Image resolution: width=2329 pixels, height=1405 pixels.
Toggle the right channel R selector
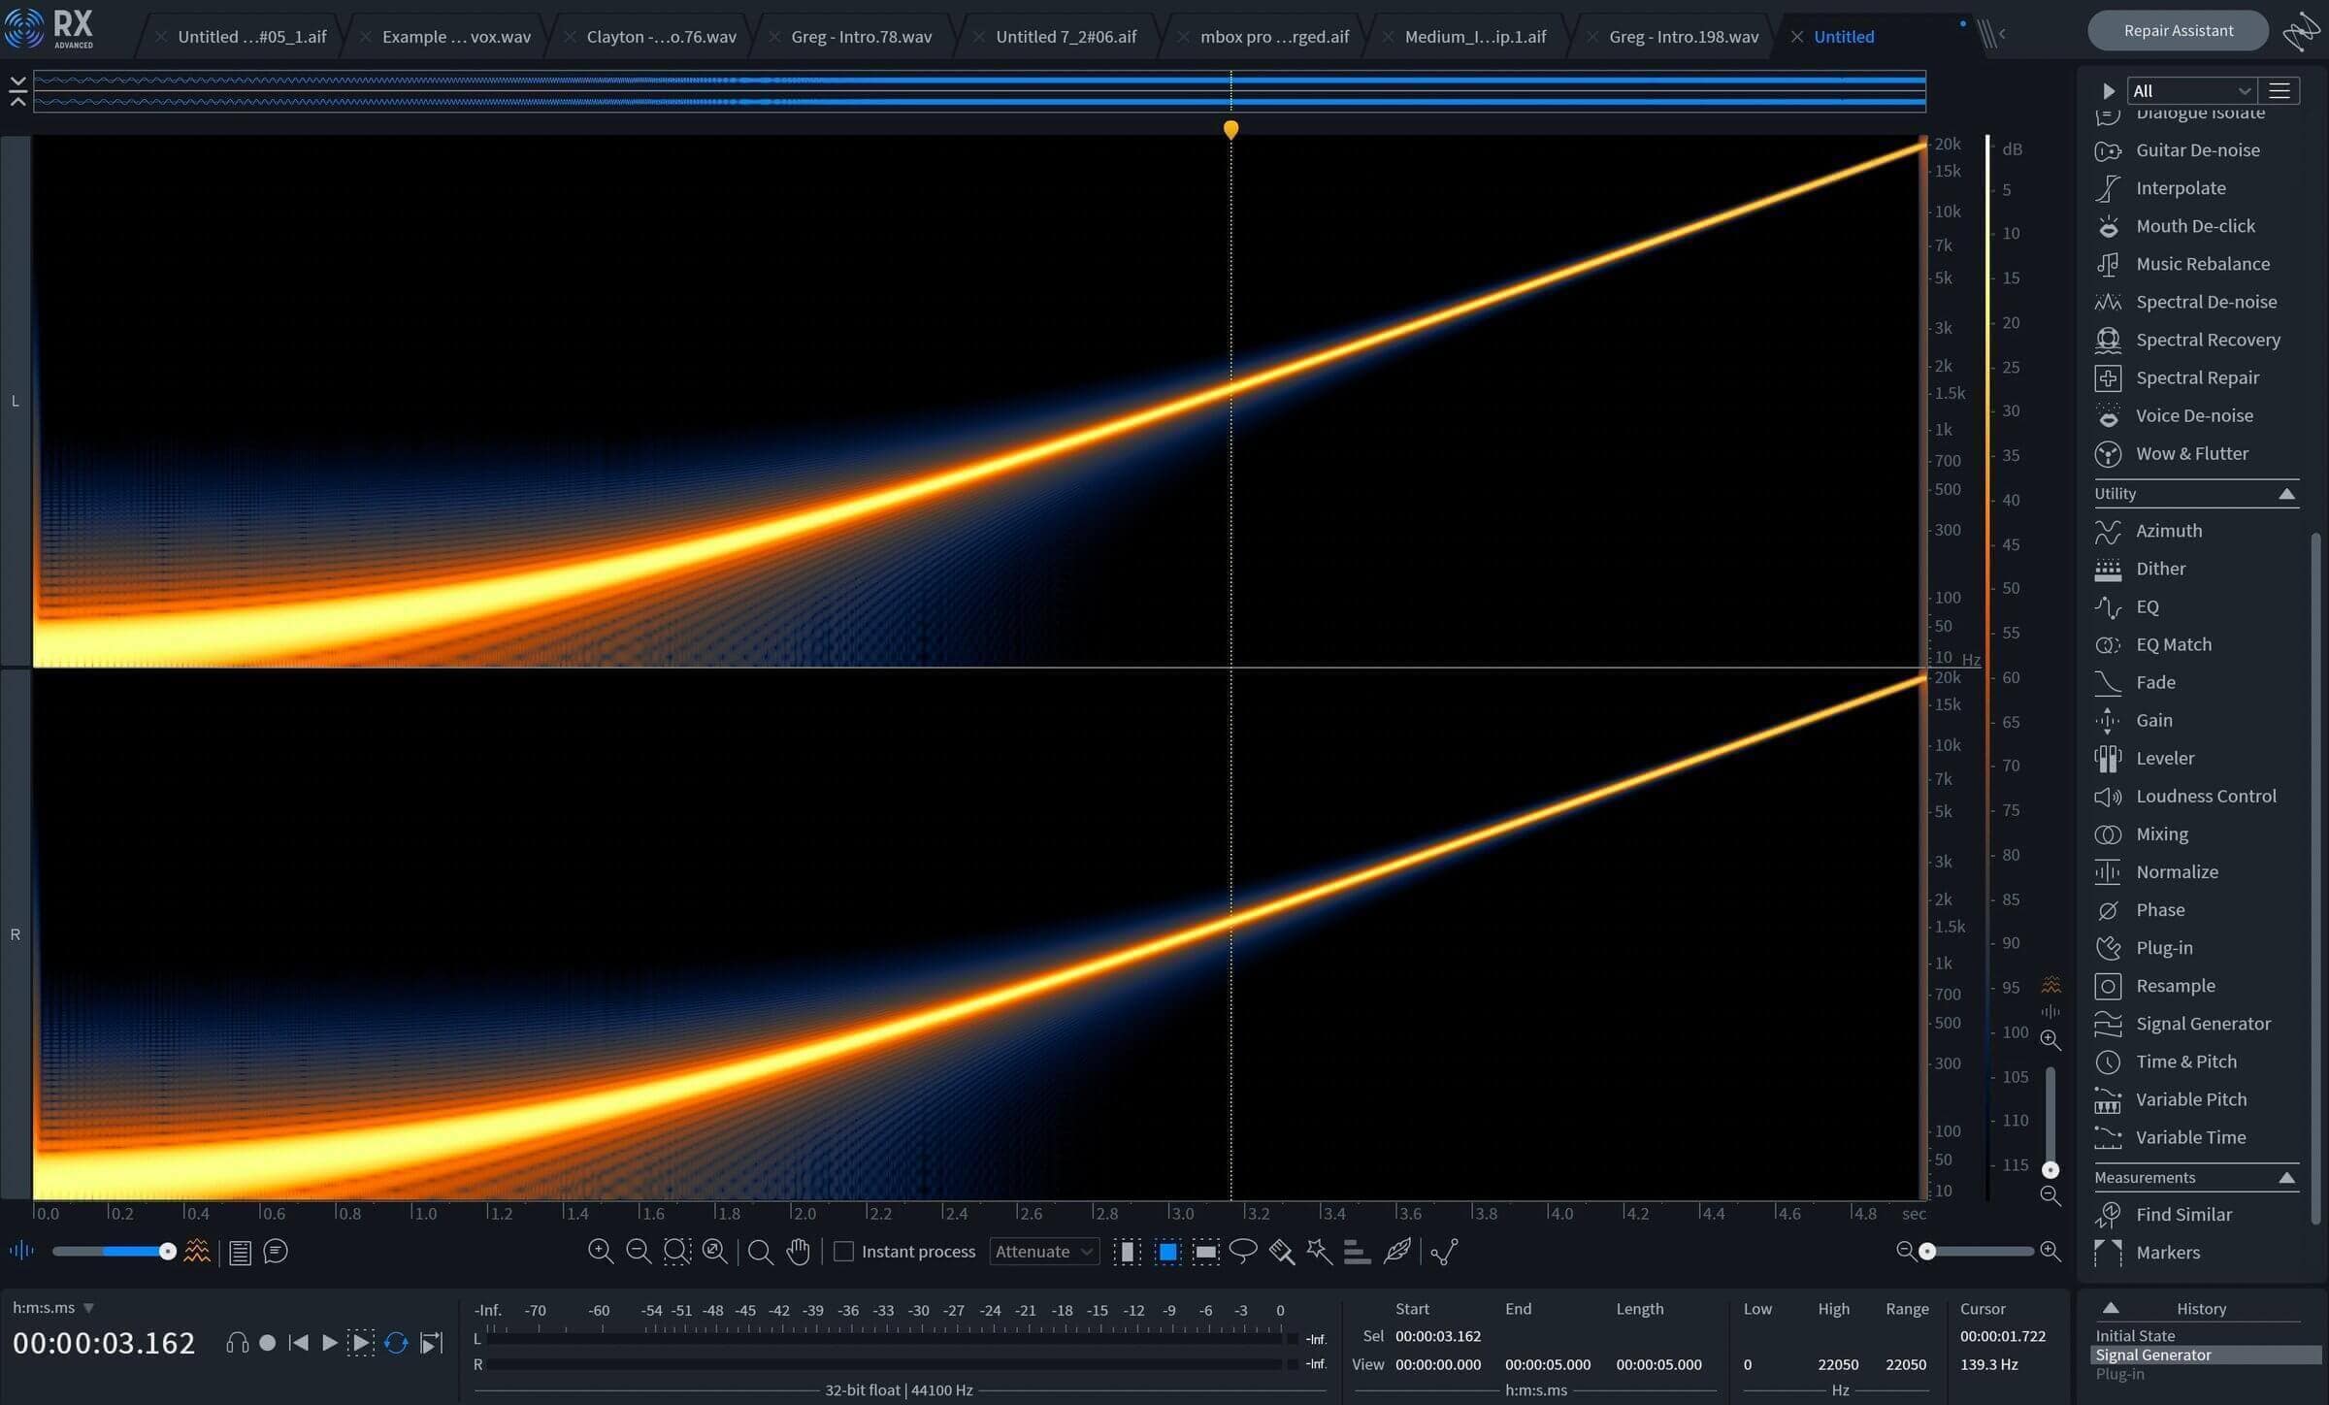tap(15, 934)
